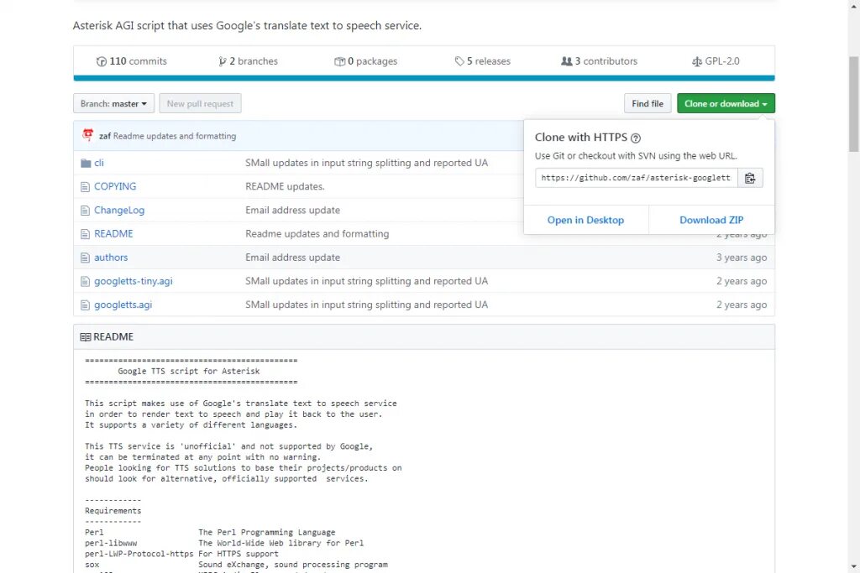
Task: Click the page vertical scrollbar thumb
Action: click(853, 103)
